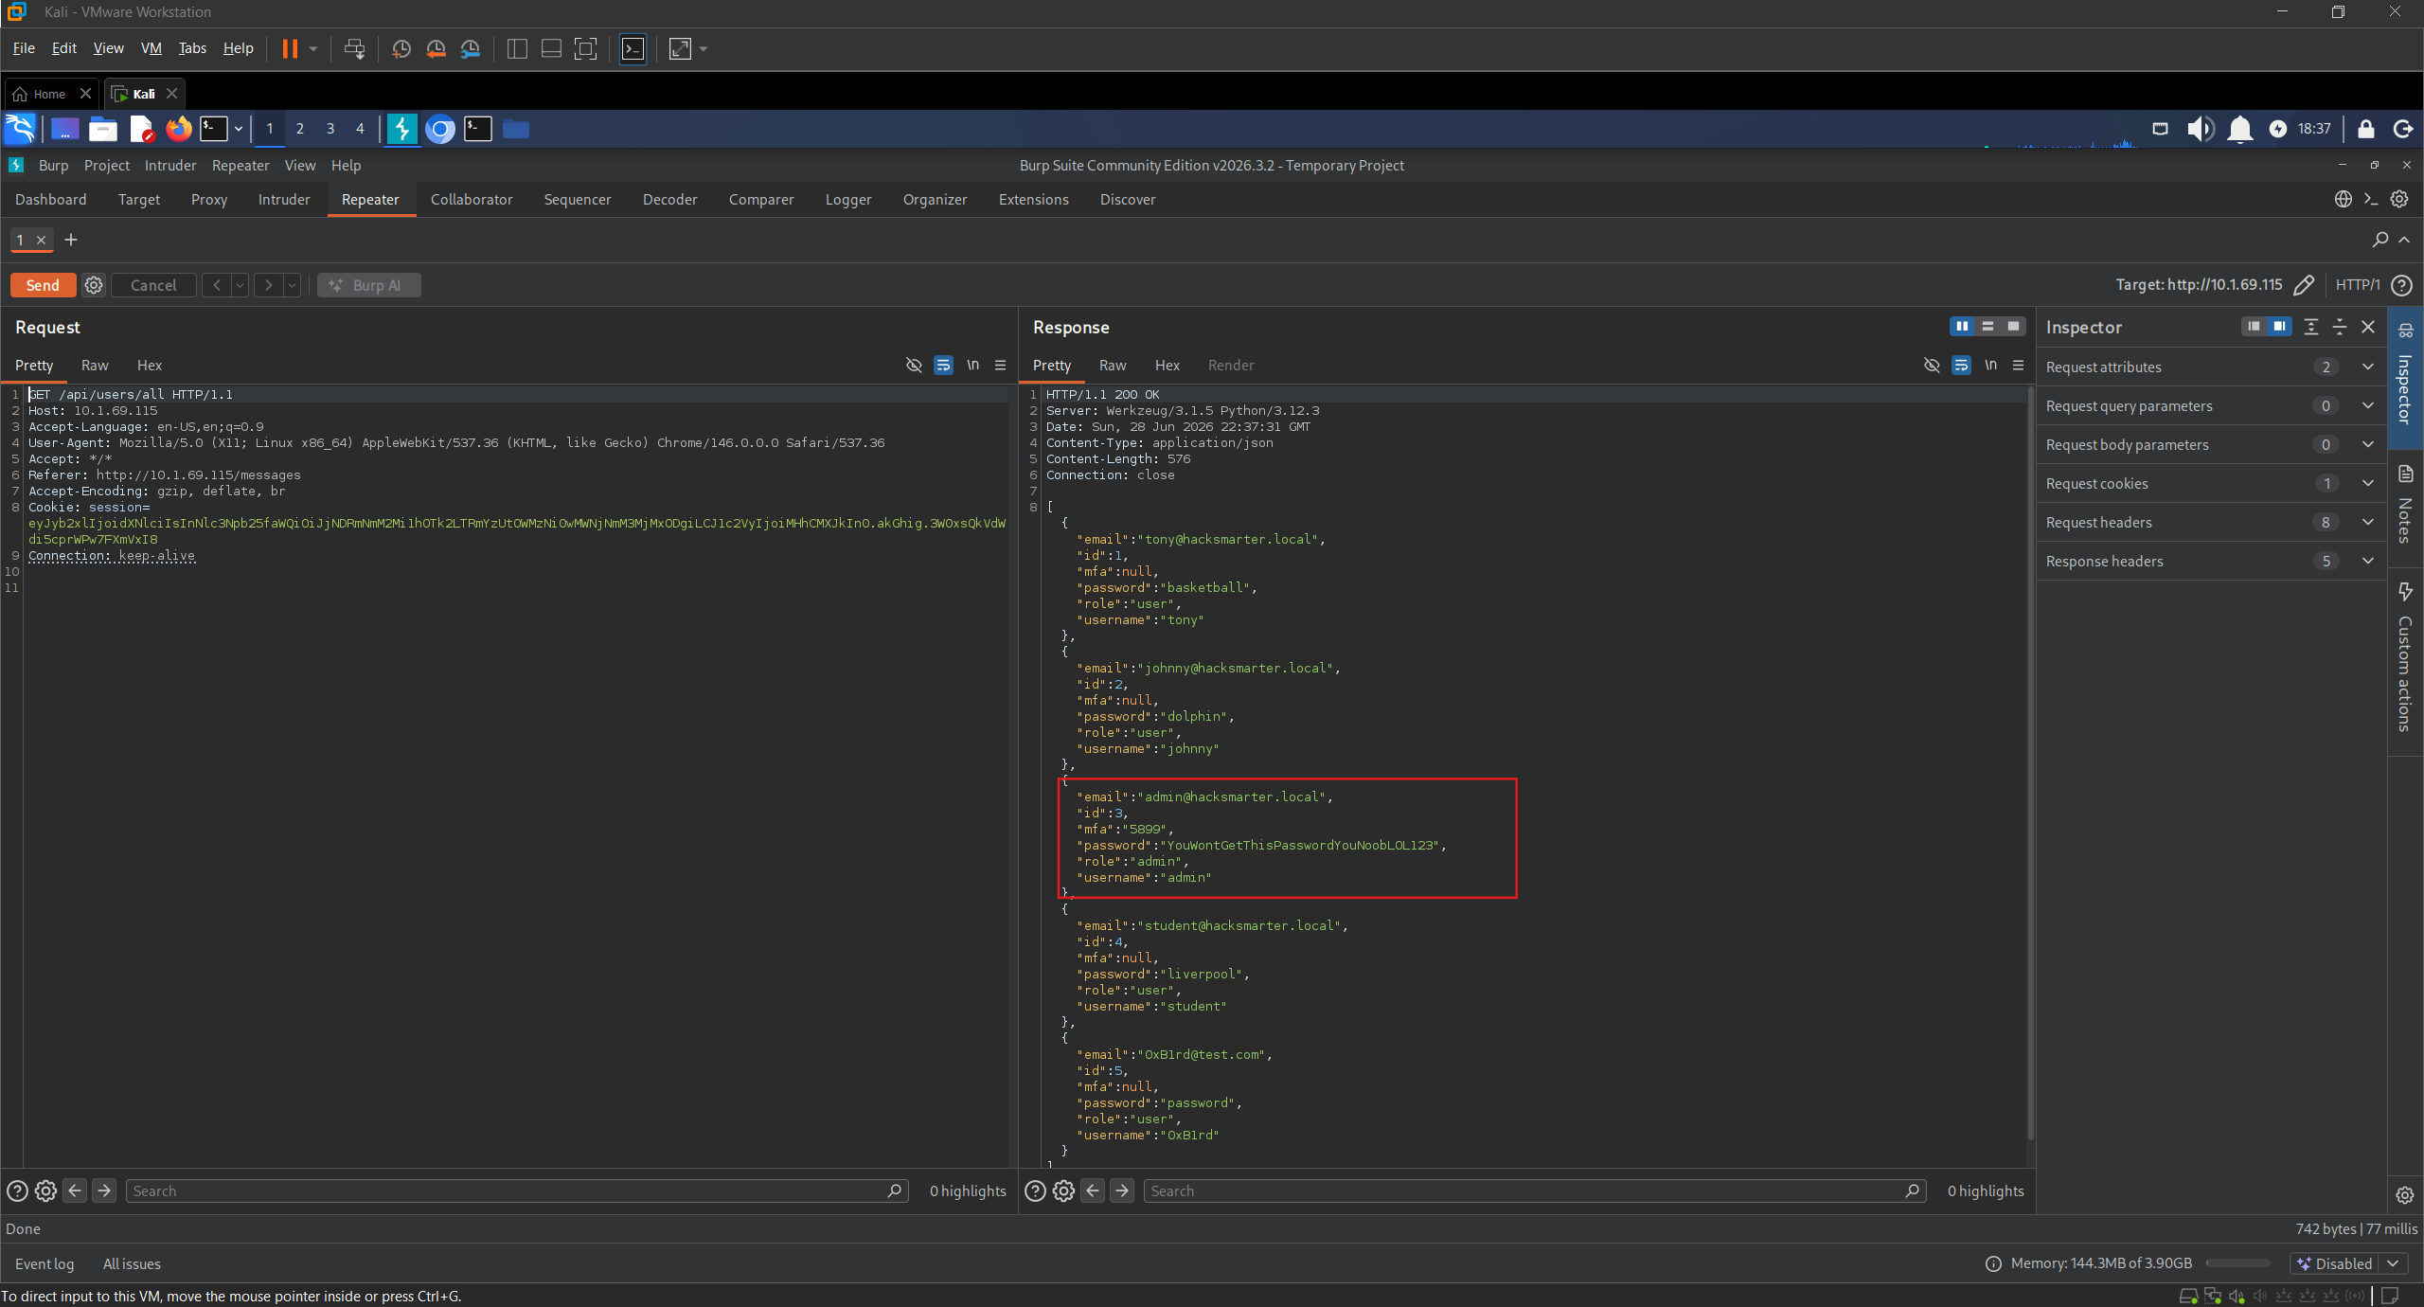Toggle line wrap in Request panel

click(x=943, y=366)
